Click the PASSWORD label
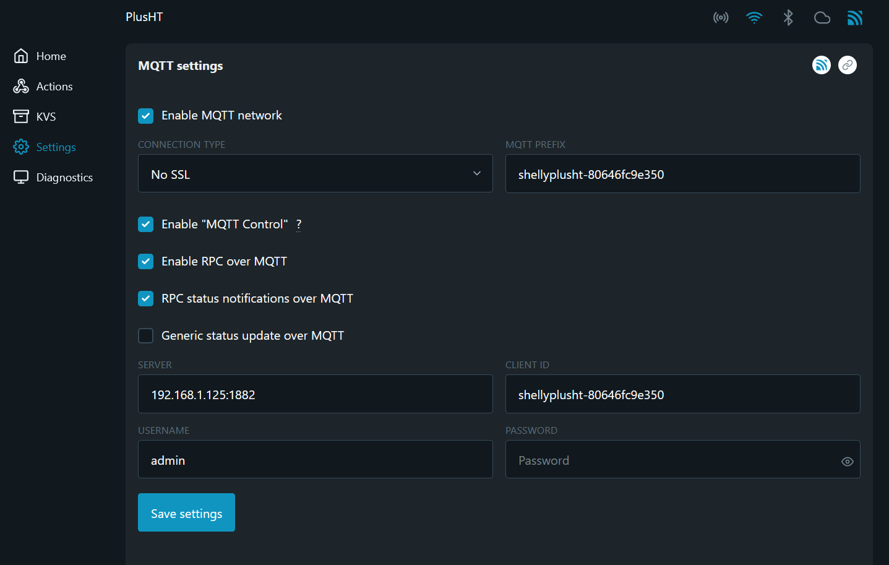This screenshot has height=565, width=889. click(x=531, y=431)
